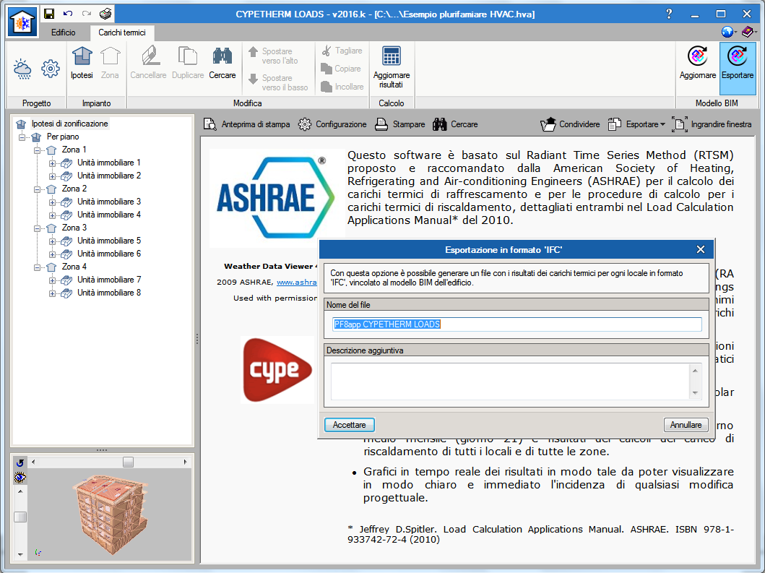Switch to the Carichi termici tab
This screenshot has height=573, width=765.
coord(122,33)
